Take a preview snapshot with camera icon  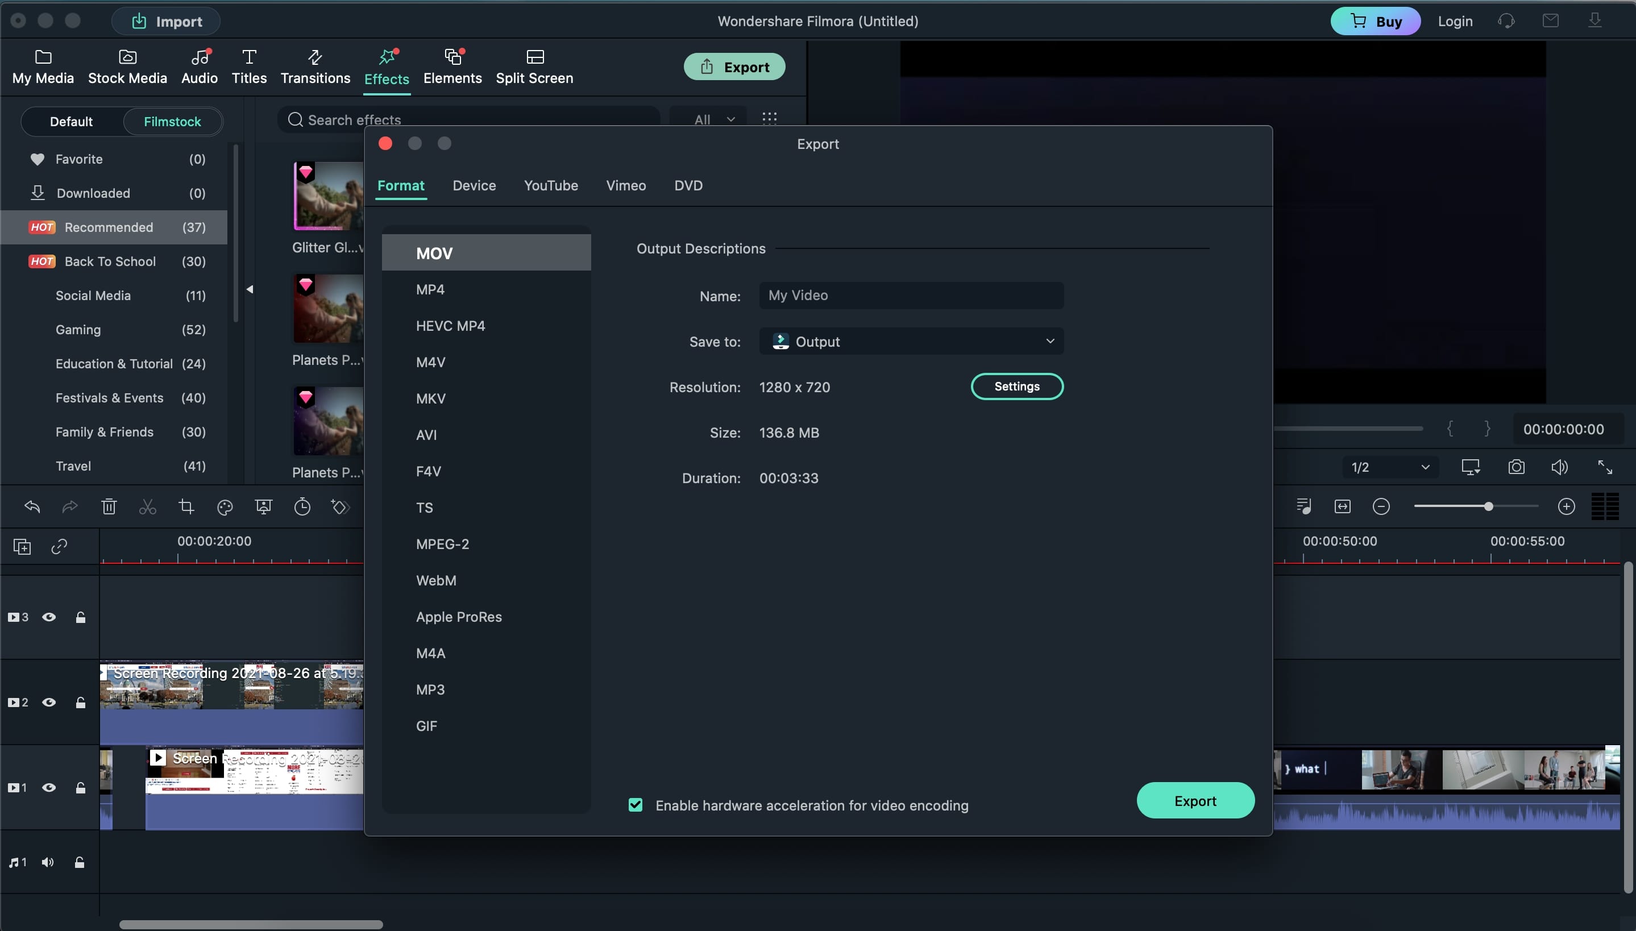click(1516, 467)
